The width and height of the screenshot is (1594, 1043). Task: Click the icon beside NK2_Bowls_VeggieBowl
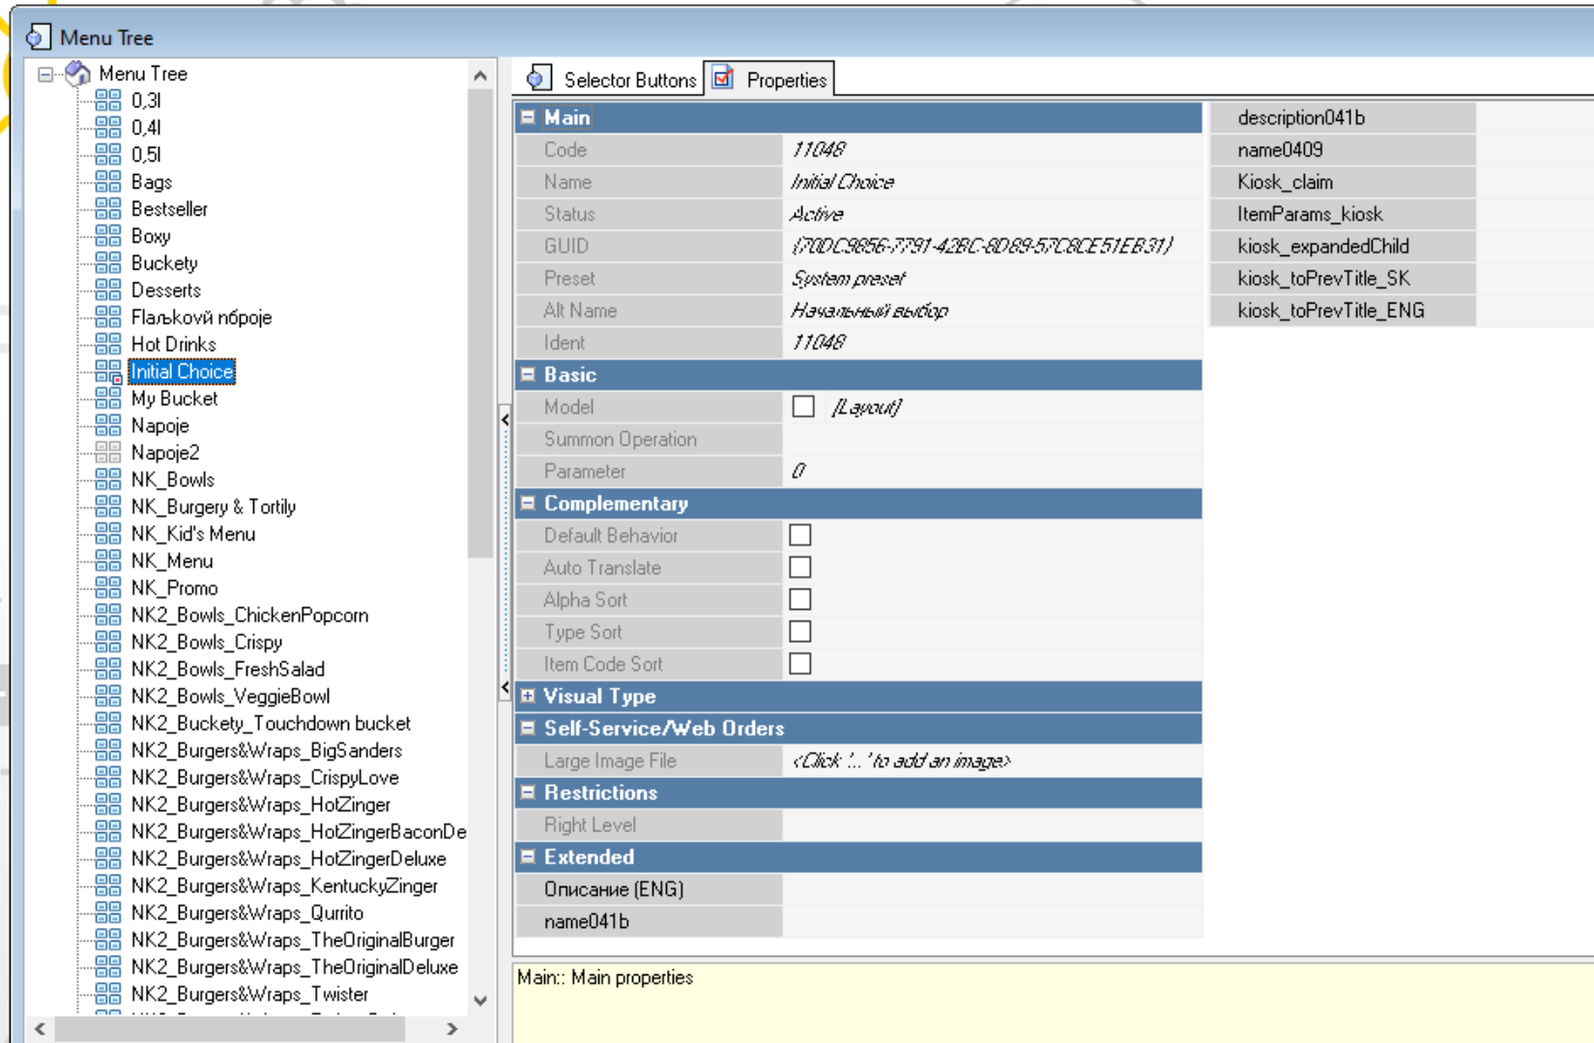[108, 696]
